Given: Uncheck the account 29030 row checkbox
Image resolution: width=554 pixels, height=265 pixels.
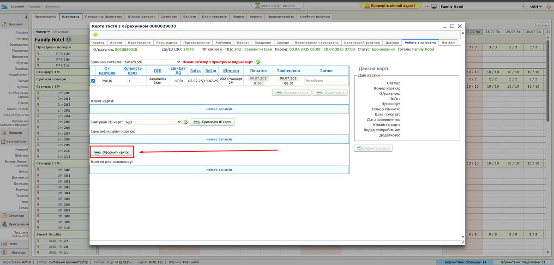Looking at the screenshot, I should click(x=94, y=81).
